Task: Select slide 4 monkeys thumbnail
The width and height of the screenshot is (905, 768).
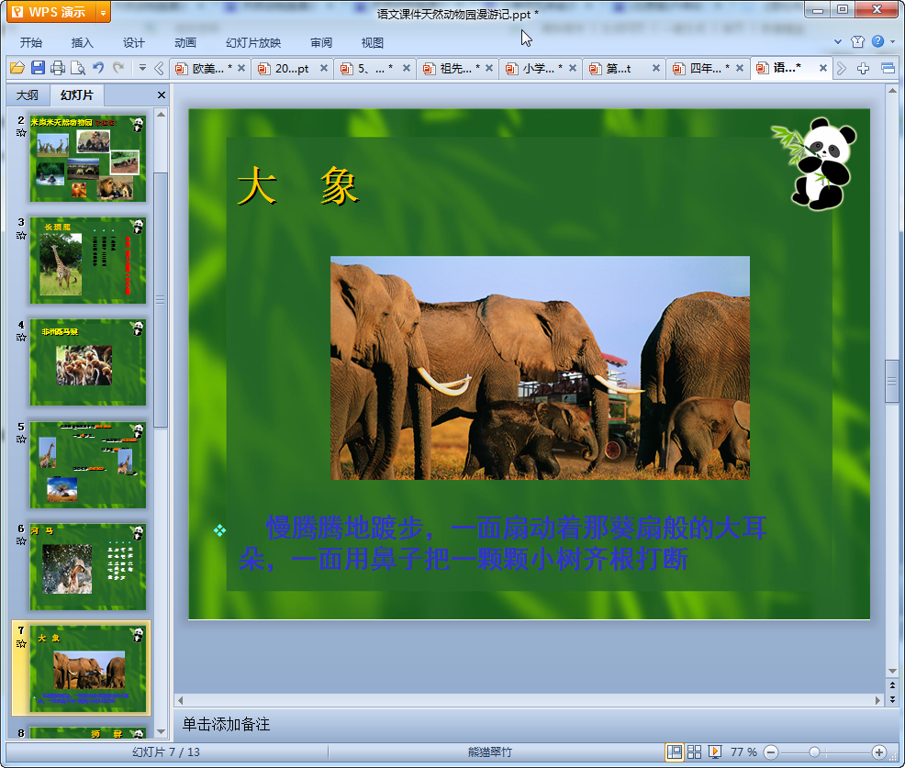Action: coord(88,362)
